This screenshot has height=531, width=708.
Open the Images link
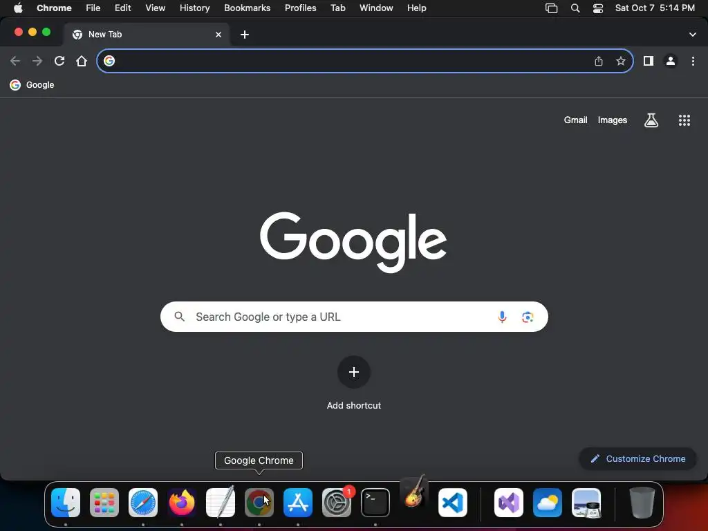coord(613,120)
